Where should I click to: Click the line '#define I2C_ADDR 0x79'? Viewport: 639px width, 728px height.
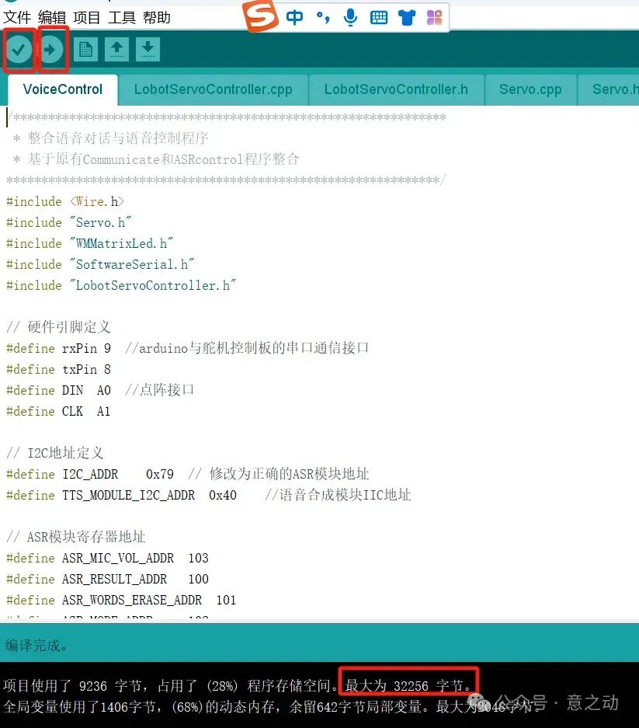tap(90, 475)
